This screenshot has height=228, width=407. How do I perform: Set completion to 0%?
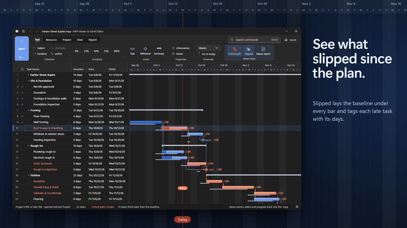point(77,51)
